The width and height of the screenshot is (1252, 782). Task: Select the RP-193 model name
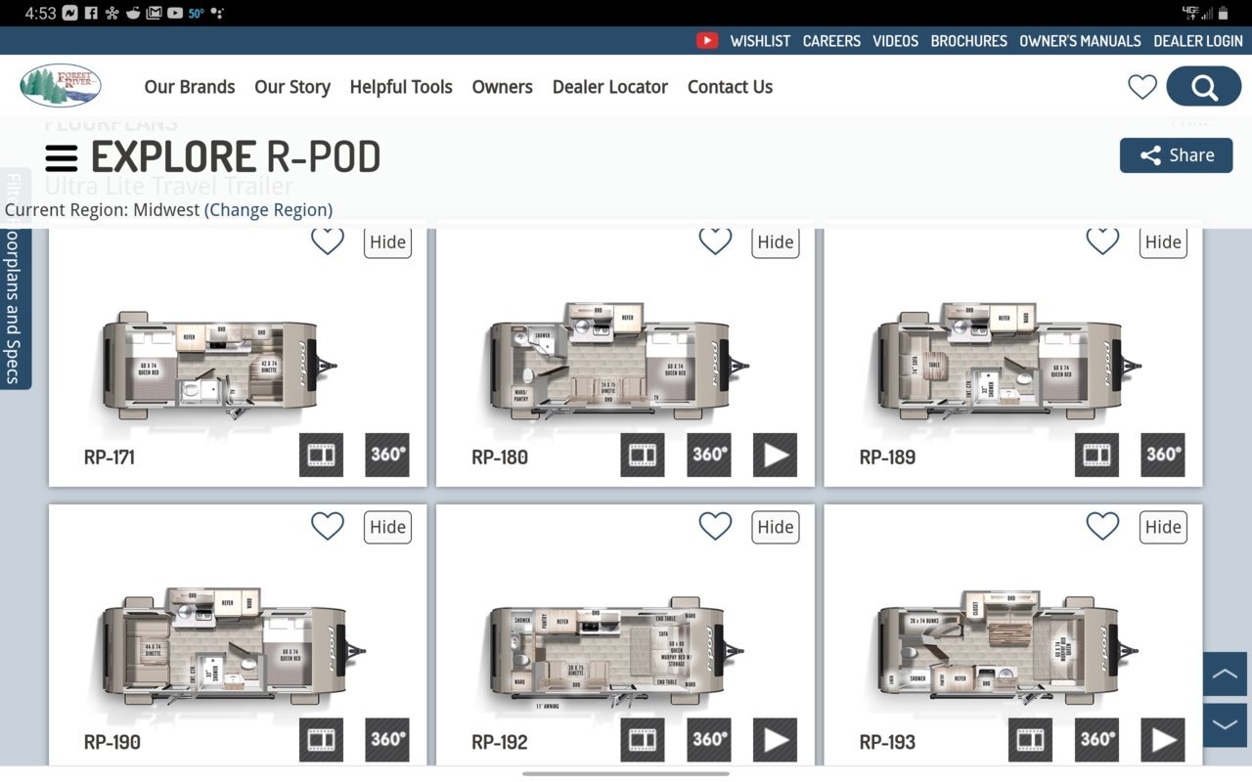coord(887,742)
